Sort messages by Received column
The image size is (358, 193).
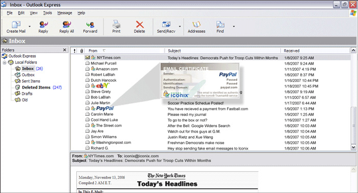click(x=315, y=51)
